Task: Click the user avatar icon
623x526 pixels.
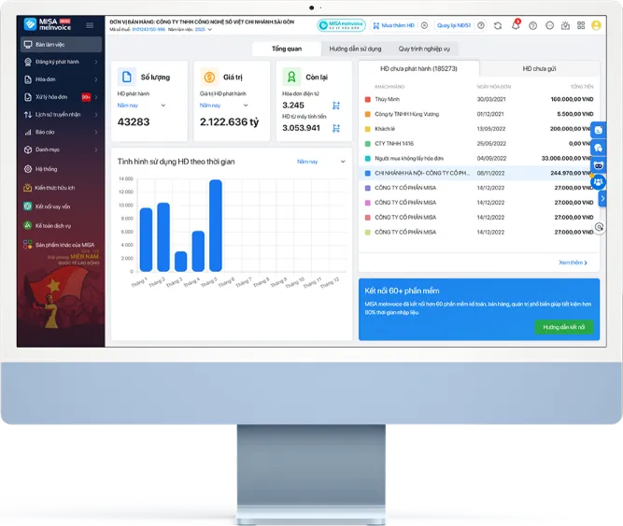Action: click(x=596, y=25)
